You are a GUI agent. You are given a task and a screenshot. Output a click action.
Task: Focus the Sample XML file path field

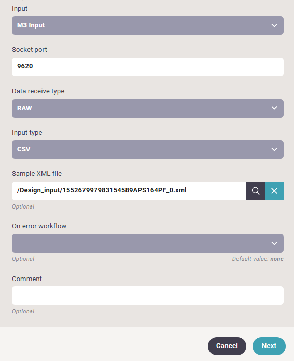129,191
